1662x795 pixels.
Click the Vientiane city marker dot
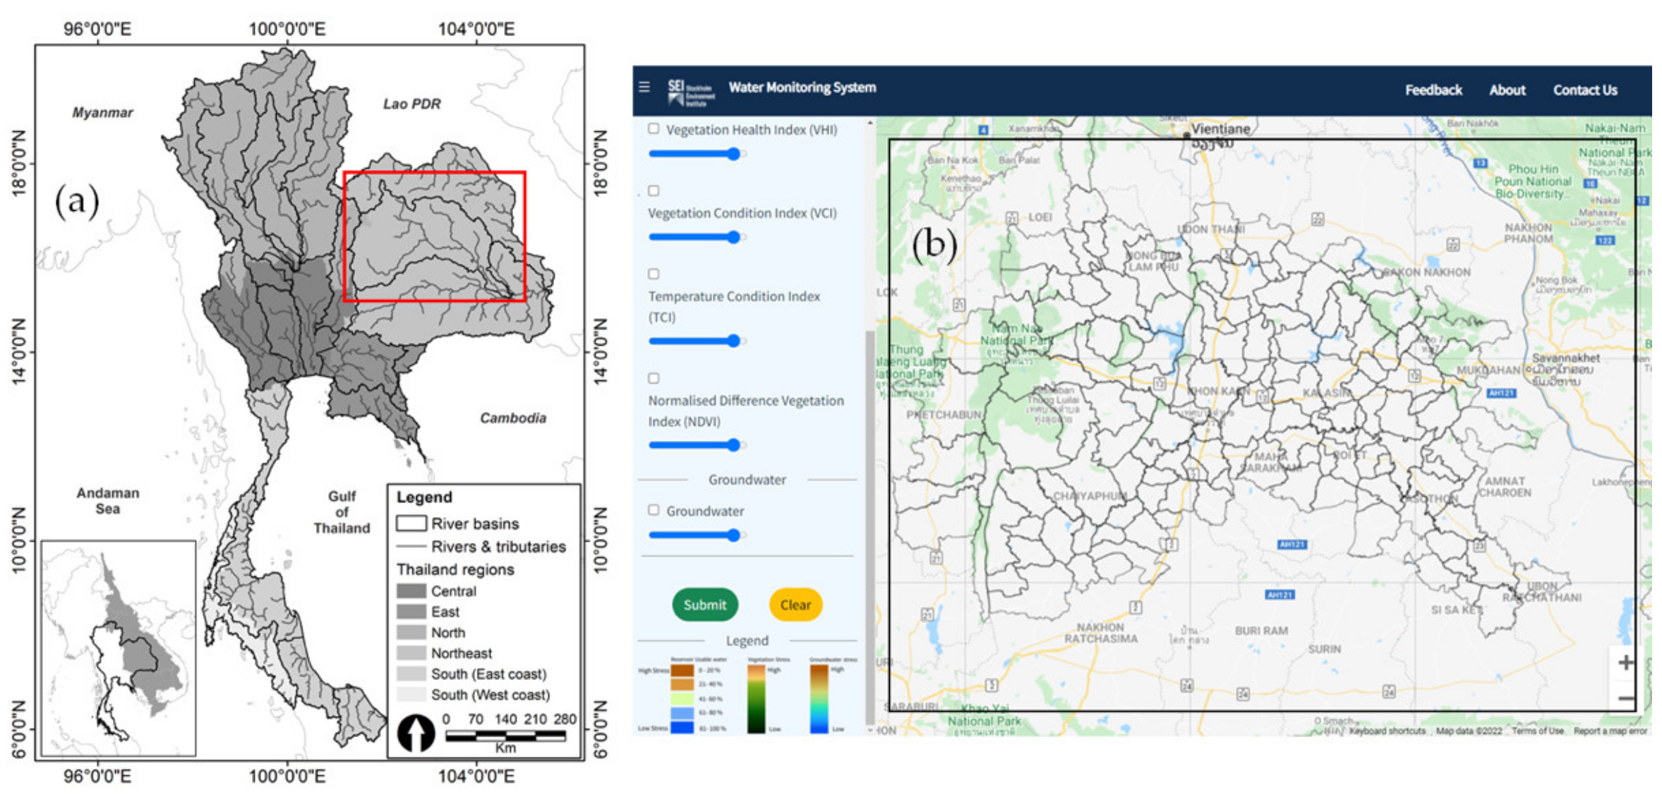pos(1186,135)
